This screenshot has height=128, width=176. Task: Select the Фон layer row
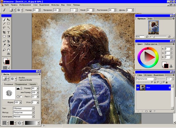click(x=153, y=87)
